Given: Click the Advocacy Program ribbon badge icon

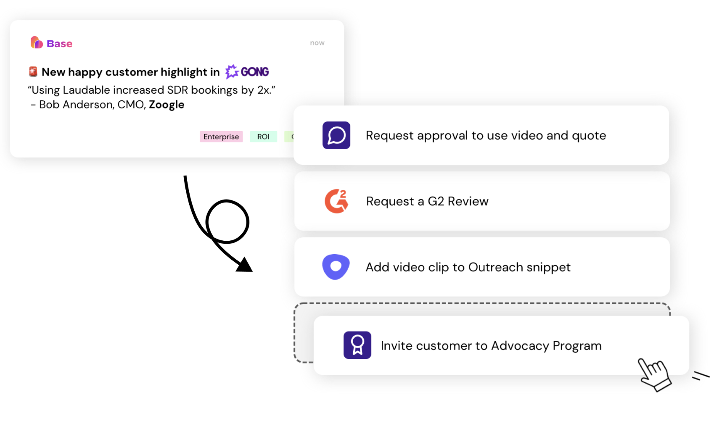Looking at the screenshot, I should (x=357, y=345).
